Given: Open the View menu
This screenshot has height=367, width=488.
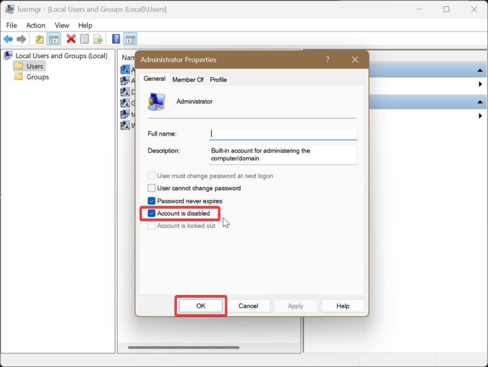Looking at the screenshot, I should tap(62, 25).
